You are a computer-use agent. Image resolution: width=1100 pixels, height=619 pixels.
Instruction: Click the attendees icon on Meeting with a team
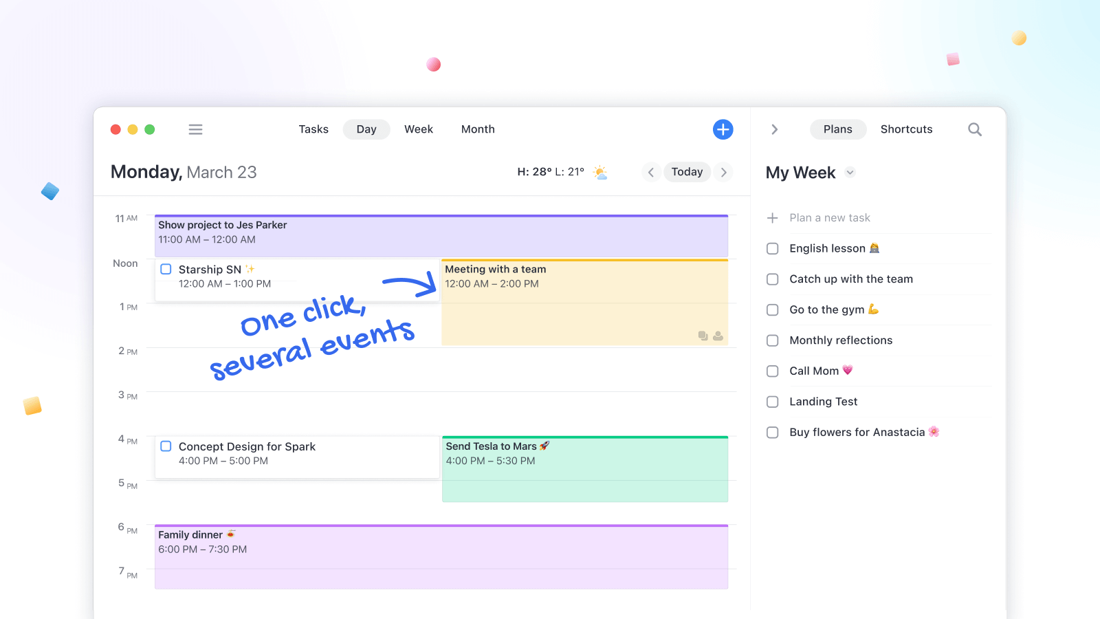(719, 335)
